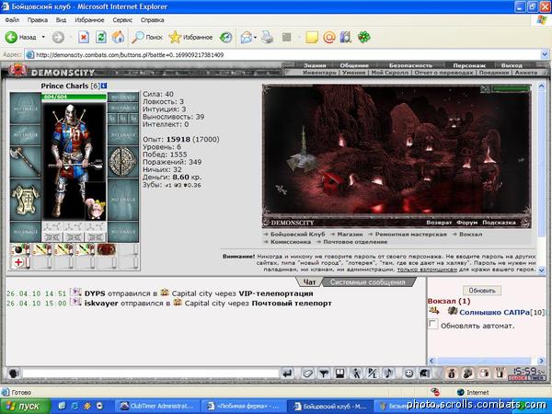Click the orange @ toolbar icon
The width and height of the screenshot is (552, 414).
click(x=328, y=37)
